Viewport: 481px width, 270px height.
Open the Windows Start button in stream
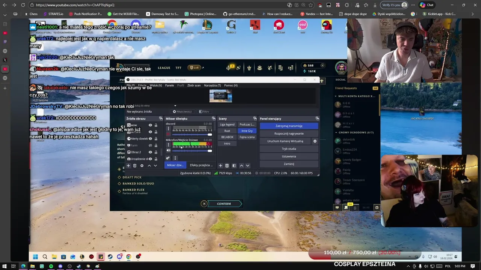coord(35,257)
